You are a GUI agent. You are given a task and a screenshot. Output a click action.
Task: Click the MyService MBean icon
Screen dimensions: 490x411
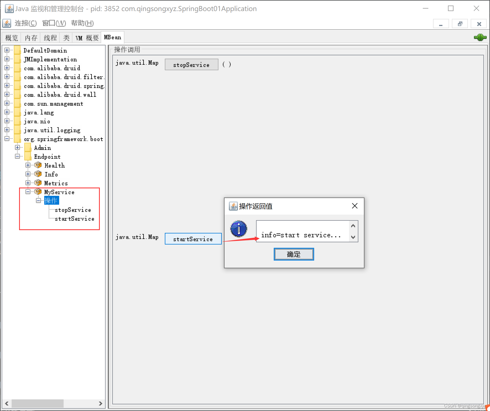[38, 192]
